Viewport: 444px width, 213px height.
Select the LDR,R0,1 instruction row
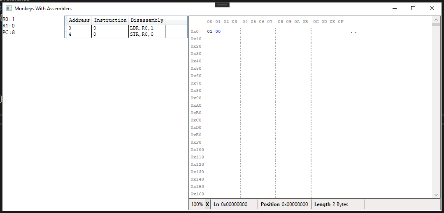[141, 28]
